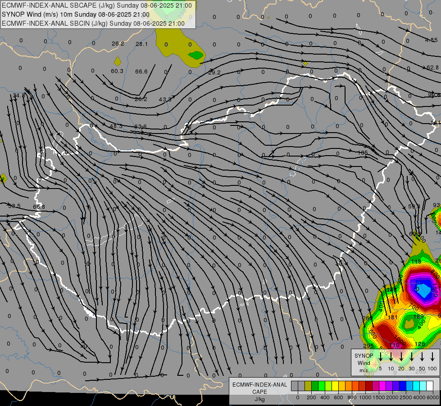This screenshot has width=441, height=406.
Task: Click the 50 label in wind legend
Action: pos(422,369)
